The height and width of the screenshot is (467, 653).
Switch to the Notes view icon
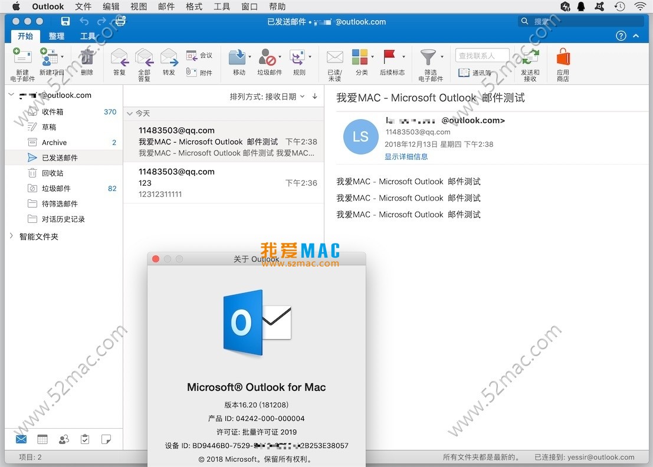(x=106, y=439)
